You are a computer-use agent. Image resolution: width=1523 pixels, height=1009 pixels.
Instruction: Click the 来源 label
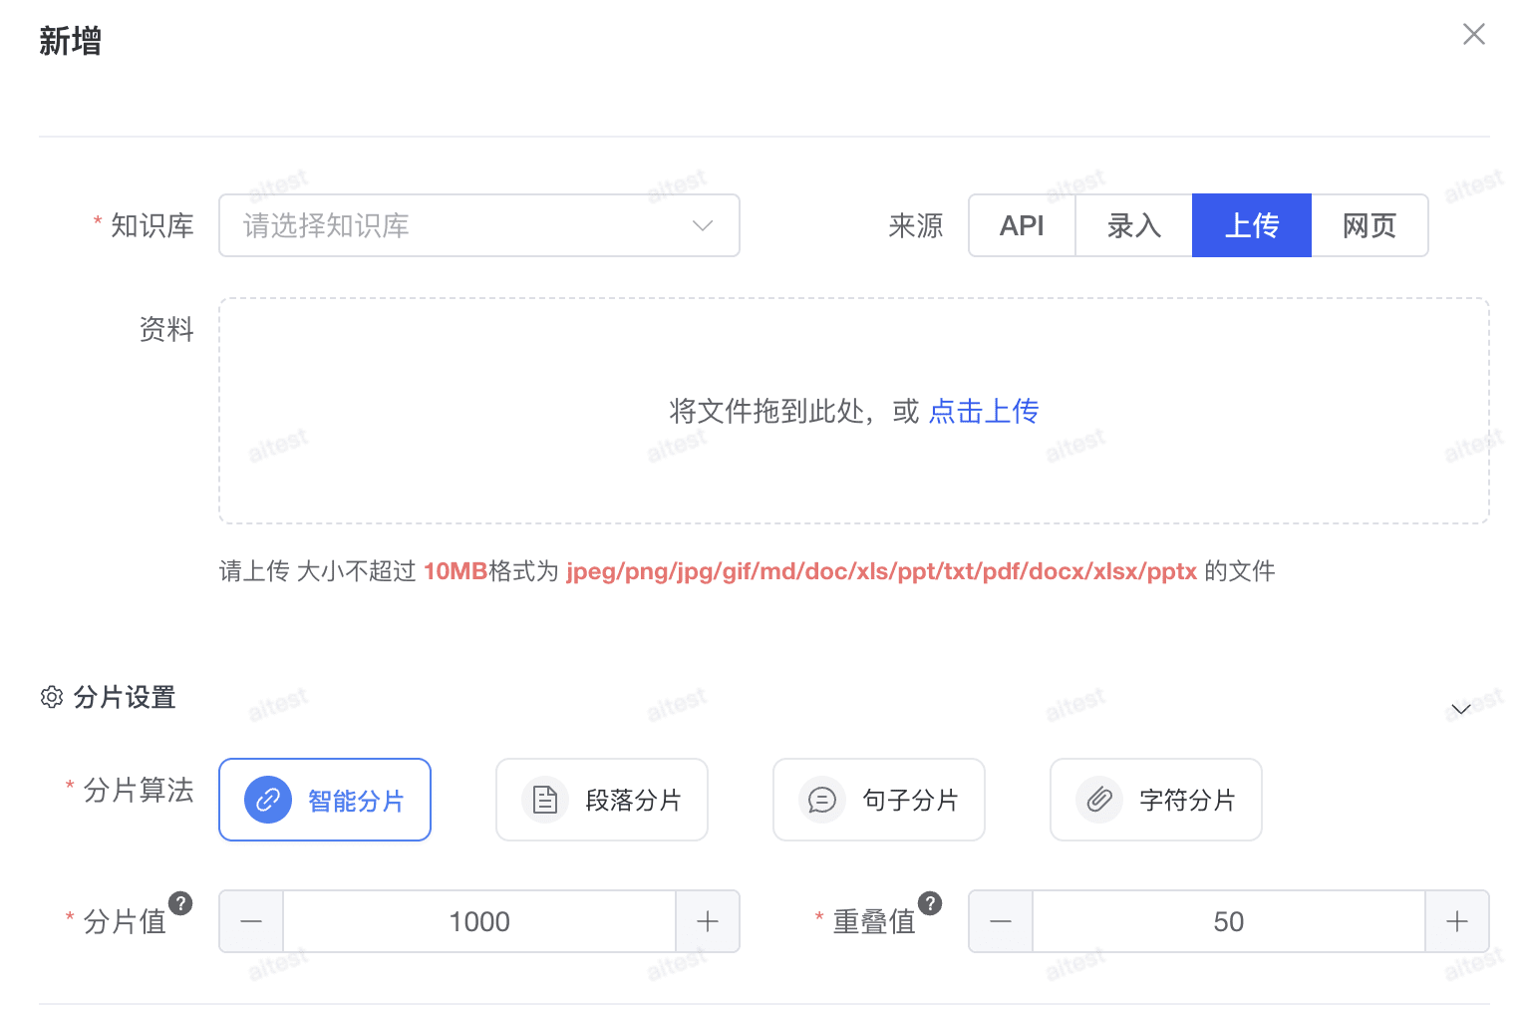(x=916, y=225)
